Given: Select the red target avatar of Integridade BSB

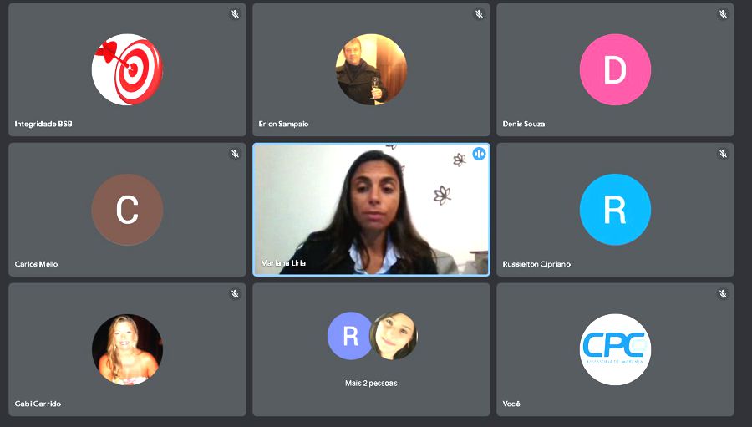Looking at the screenshot, I should pyautogui.click(x=127, y=69).
